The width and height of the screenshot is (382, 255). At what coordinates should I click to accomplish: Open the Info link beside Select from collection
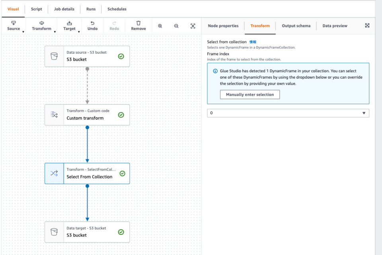pos(253,42)
